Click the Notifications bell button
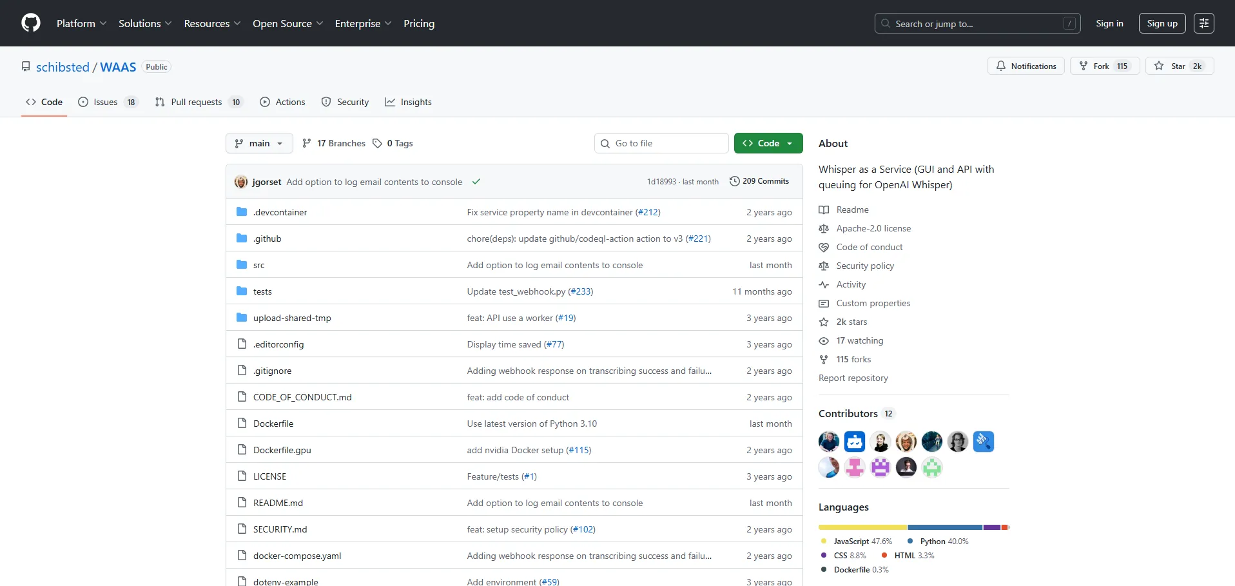 (x=1026, y=66)
